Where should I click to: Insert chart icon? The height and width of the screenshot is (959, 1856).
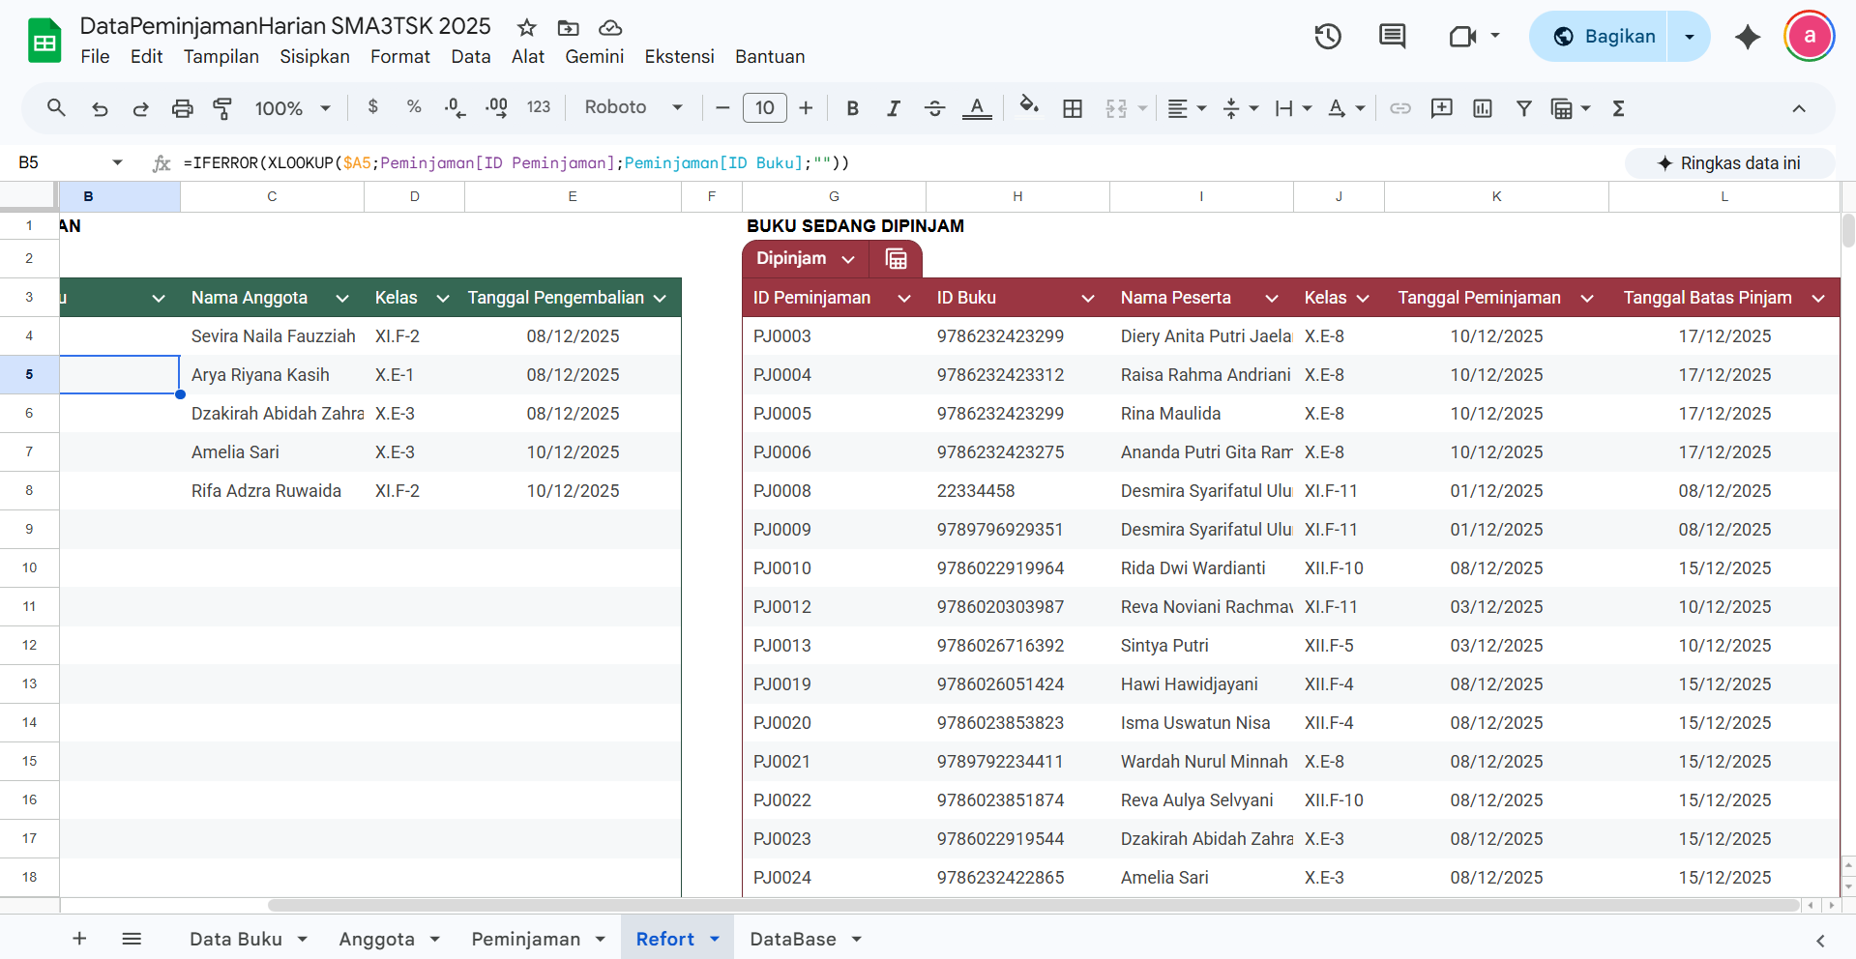click(x=1483, y=108)
